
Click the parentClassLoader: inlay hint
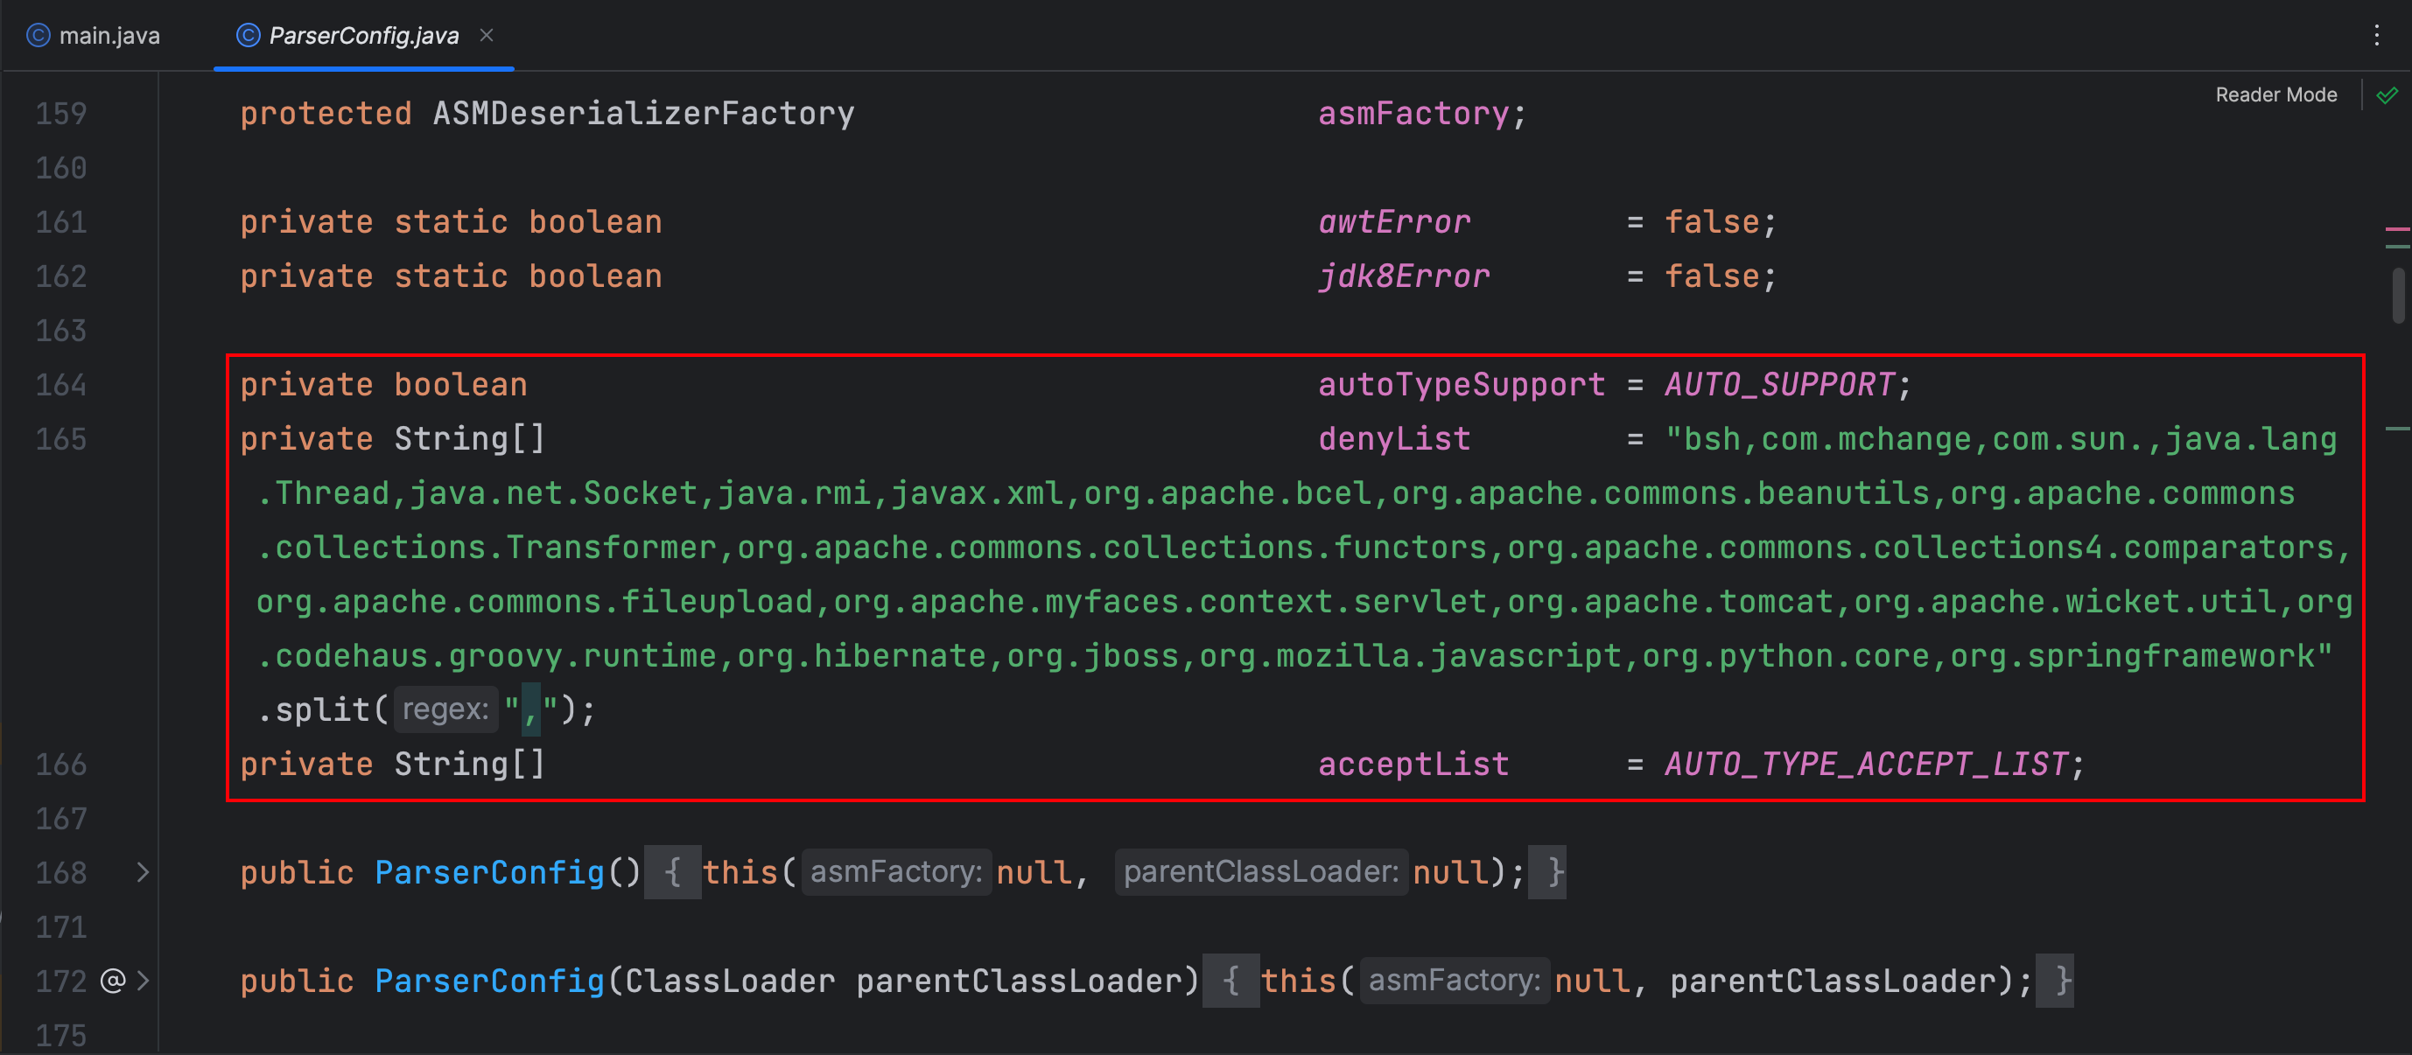(x=1261, y=872)
